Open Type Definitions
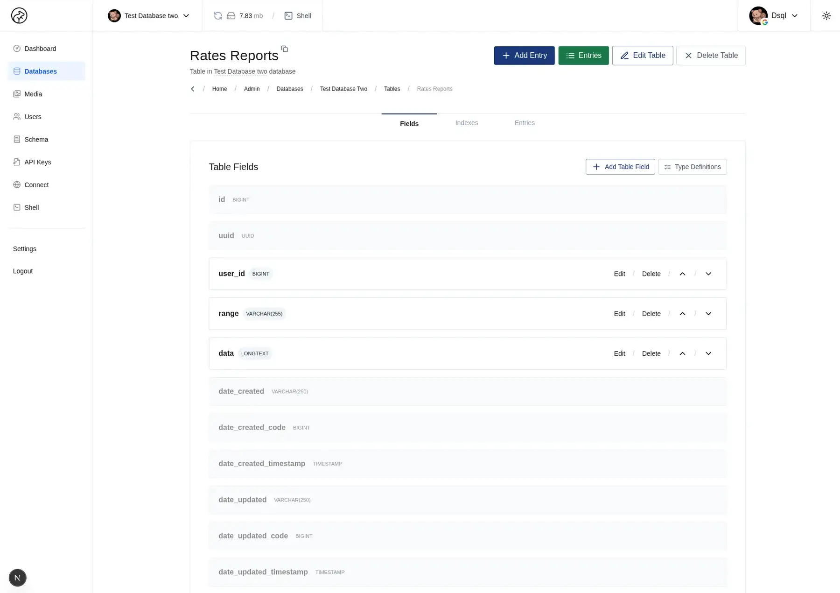840x593 pixels. point(692,167)
